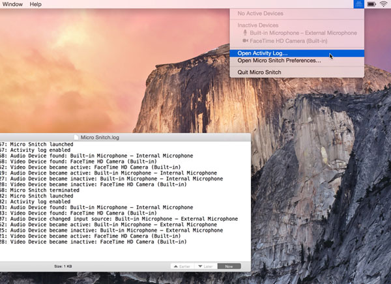Click the document icon in log title bar
This screenshot has width=391, height=284.
[x=76, y=137]
